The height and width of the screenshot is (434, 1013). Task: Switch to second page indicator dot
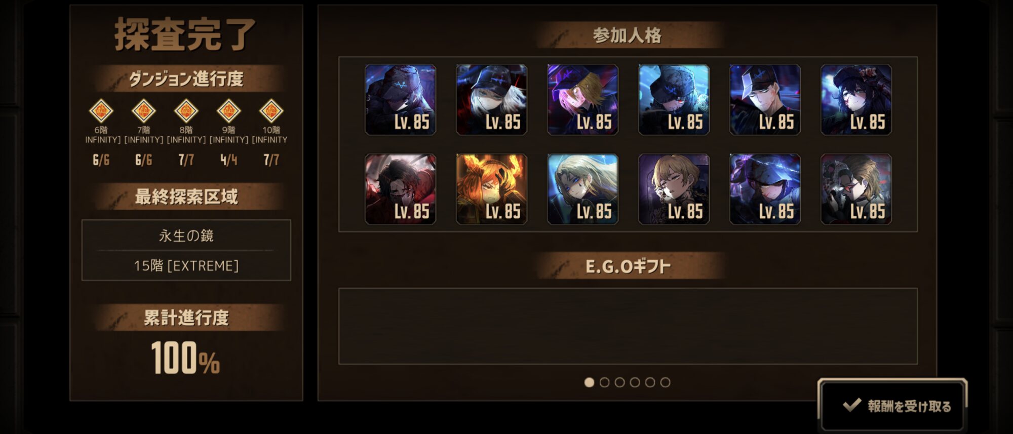pos(604,382)
